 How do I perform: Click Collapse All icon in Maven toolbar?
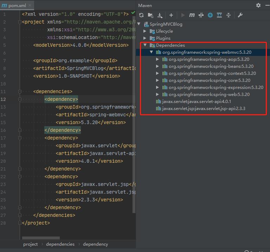click(229, 15)
